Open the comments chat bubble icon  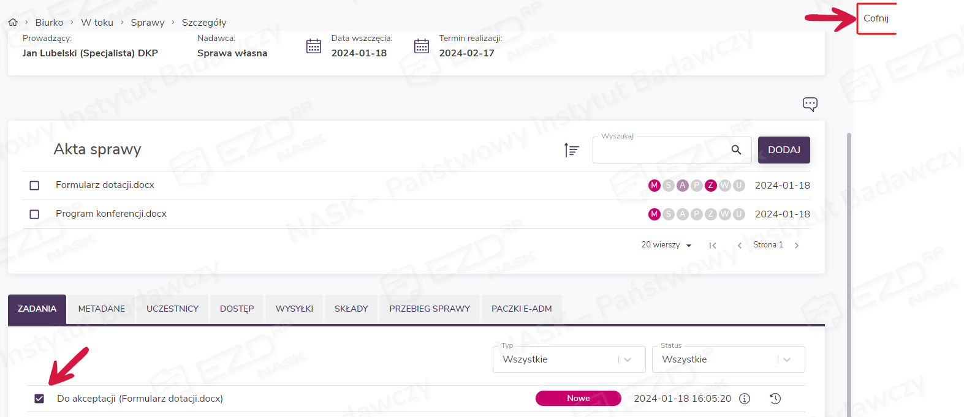coord(810,104)
